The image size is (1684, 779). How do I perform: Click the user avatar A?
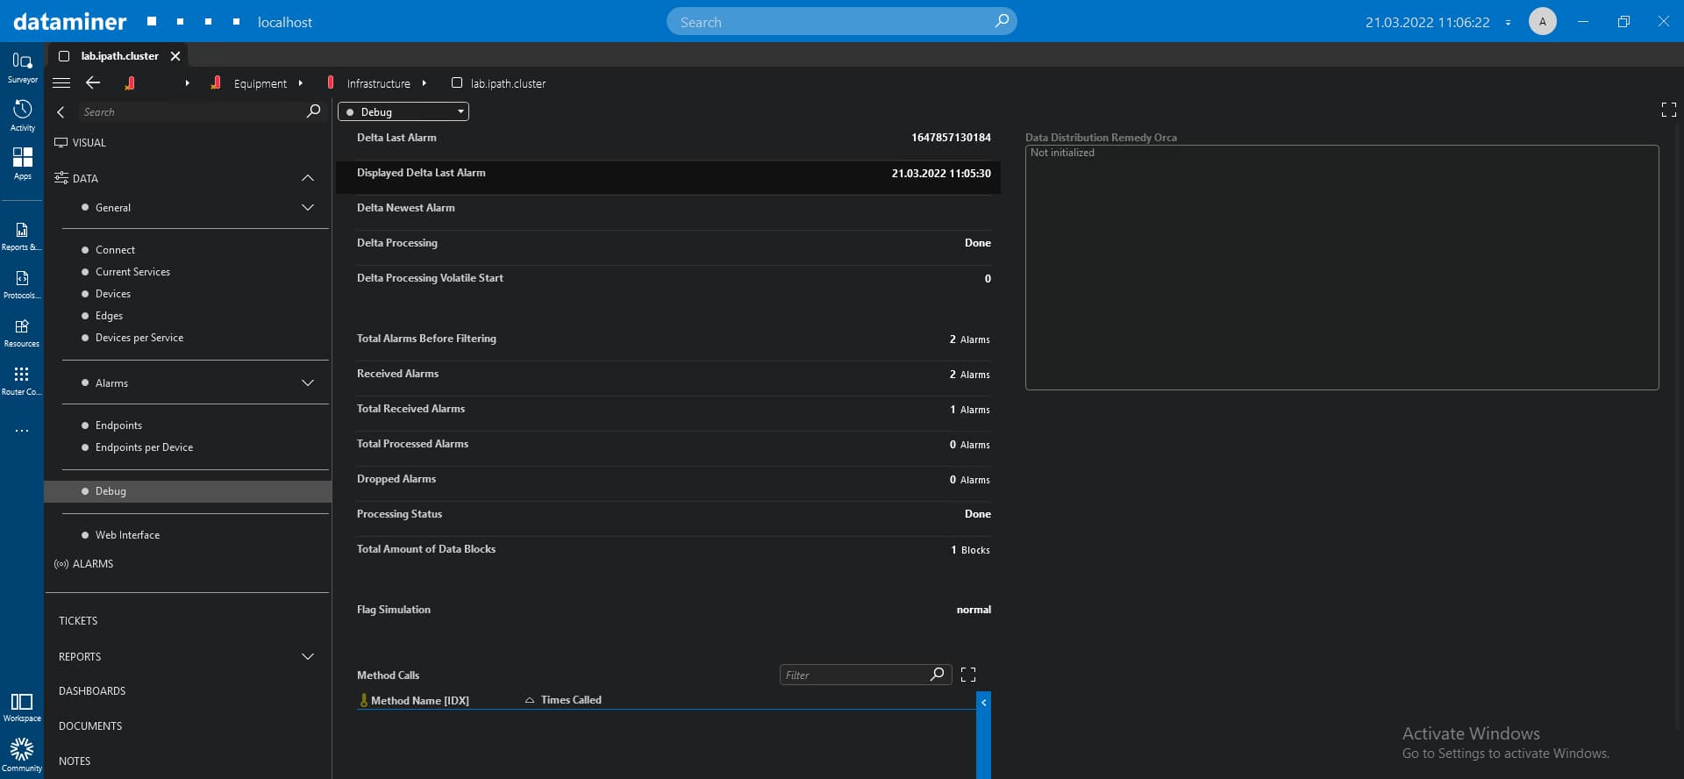click(1542, 21)
